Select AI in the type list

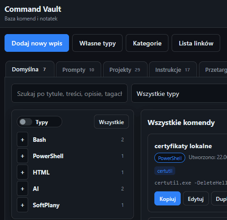point(36,189)
